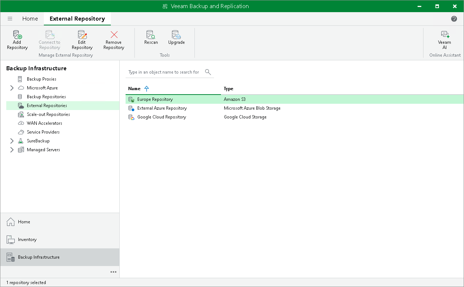This screenshot has height=287, width=464.
Task: Click the Add Repository ribbon icon
Action: point(17,35)
